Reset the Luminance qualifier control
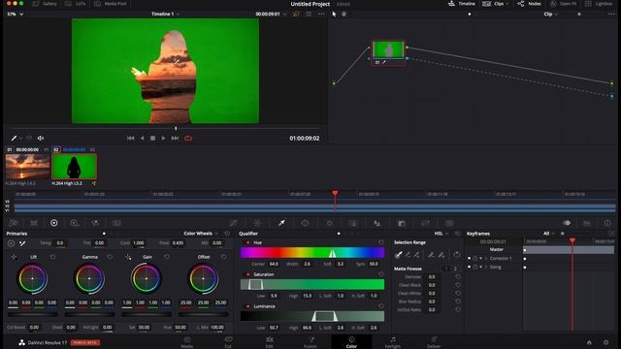 pos(381,306)
